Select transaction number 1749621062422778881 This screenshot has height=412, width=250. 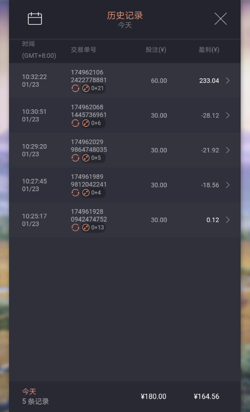click(x=89, y=76)
